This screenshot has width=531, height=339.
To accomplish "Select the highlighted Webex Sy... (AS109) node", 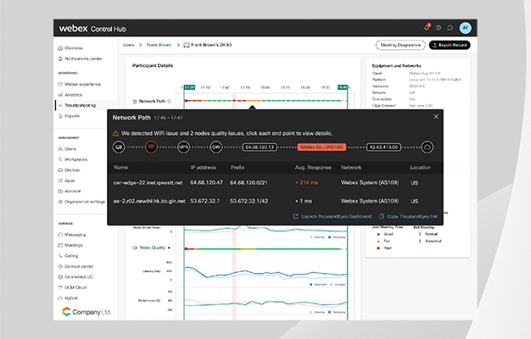I will click(321, 147).
